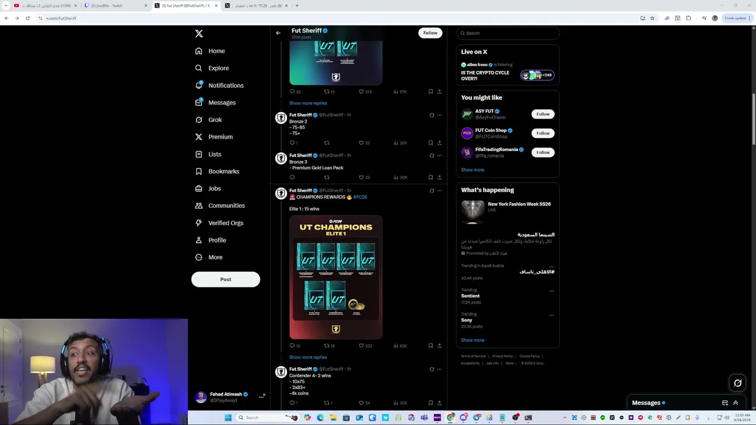
Task: Open the Windows Start menu
Action: (228, 417)
